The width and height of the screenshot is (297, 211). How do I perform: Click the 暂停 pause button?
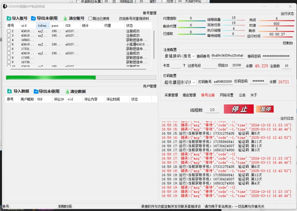(x=265, y=109)
